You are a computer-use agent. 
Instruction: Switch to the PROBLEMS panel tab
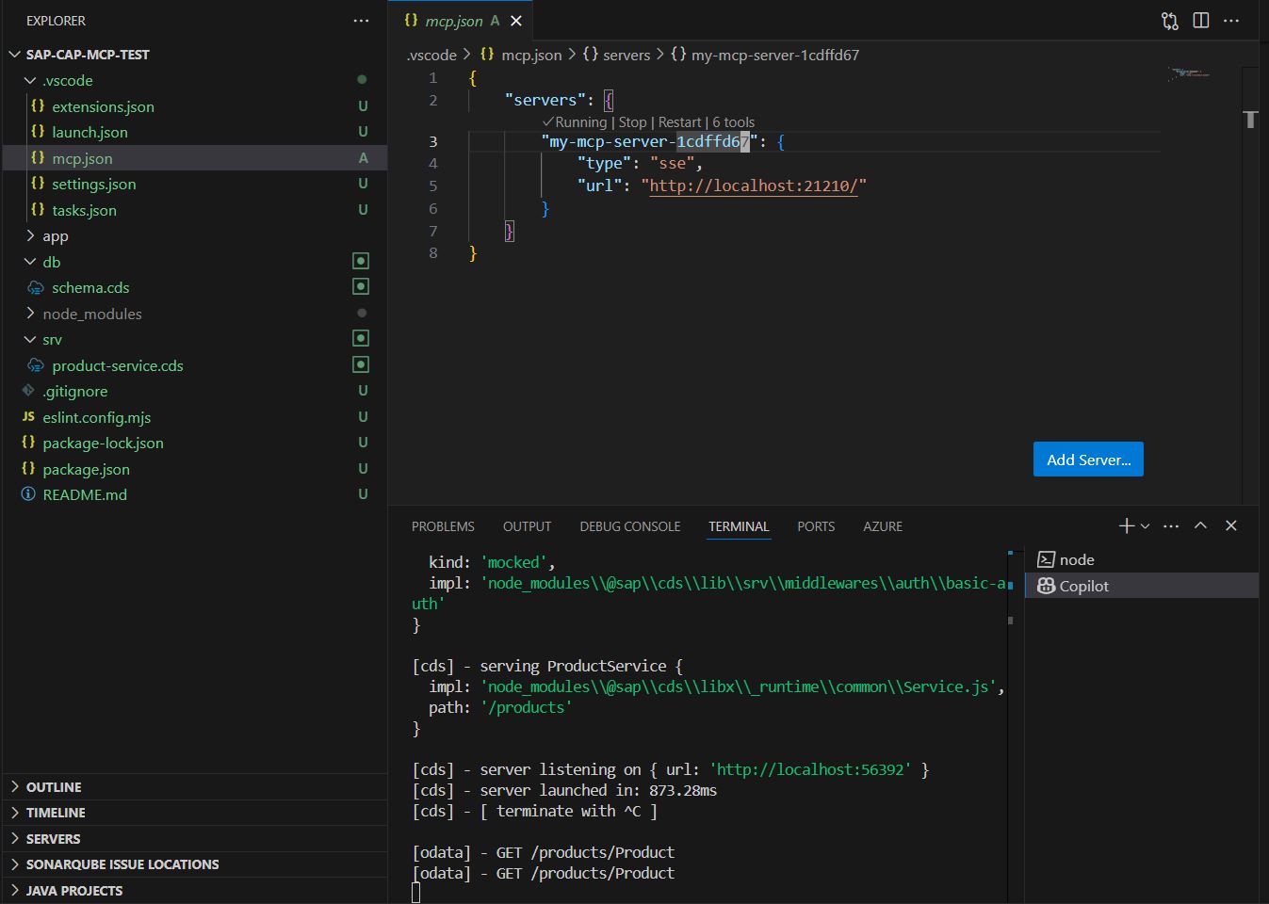coord(443,526)
